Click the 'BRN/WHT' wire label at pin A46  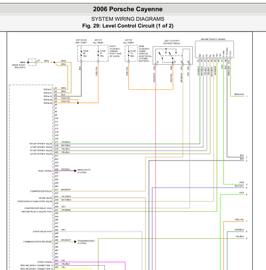click(x=66, y=240)
